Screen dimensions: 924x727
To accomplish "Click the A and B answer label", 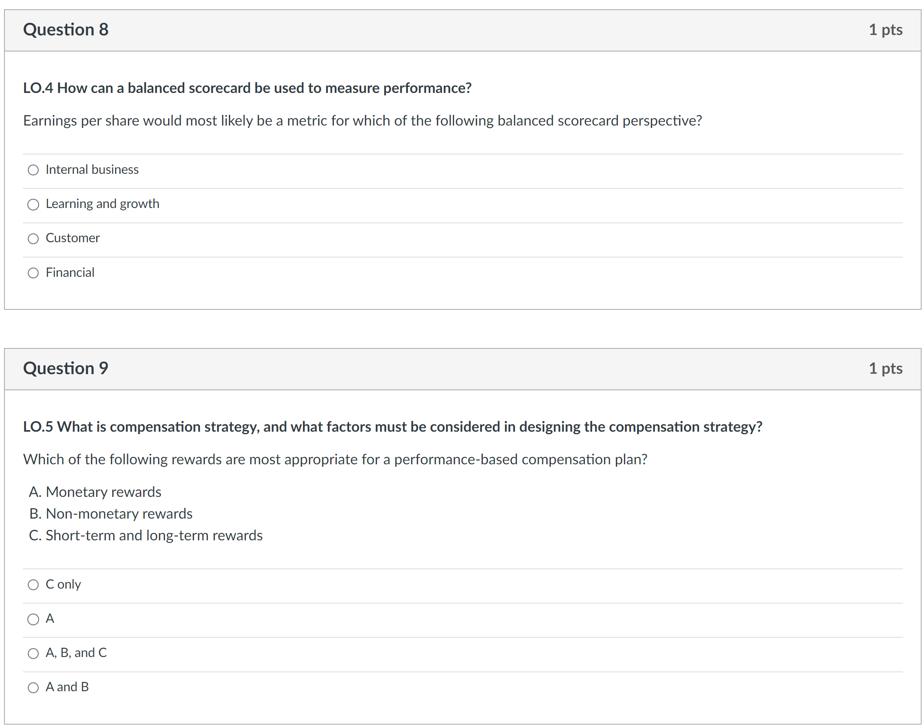I will point(67,688).
